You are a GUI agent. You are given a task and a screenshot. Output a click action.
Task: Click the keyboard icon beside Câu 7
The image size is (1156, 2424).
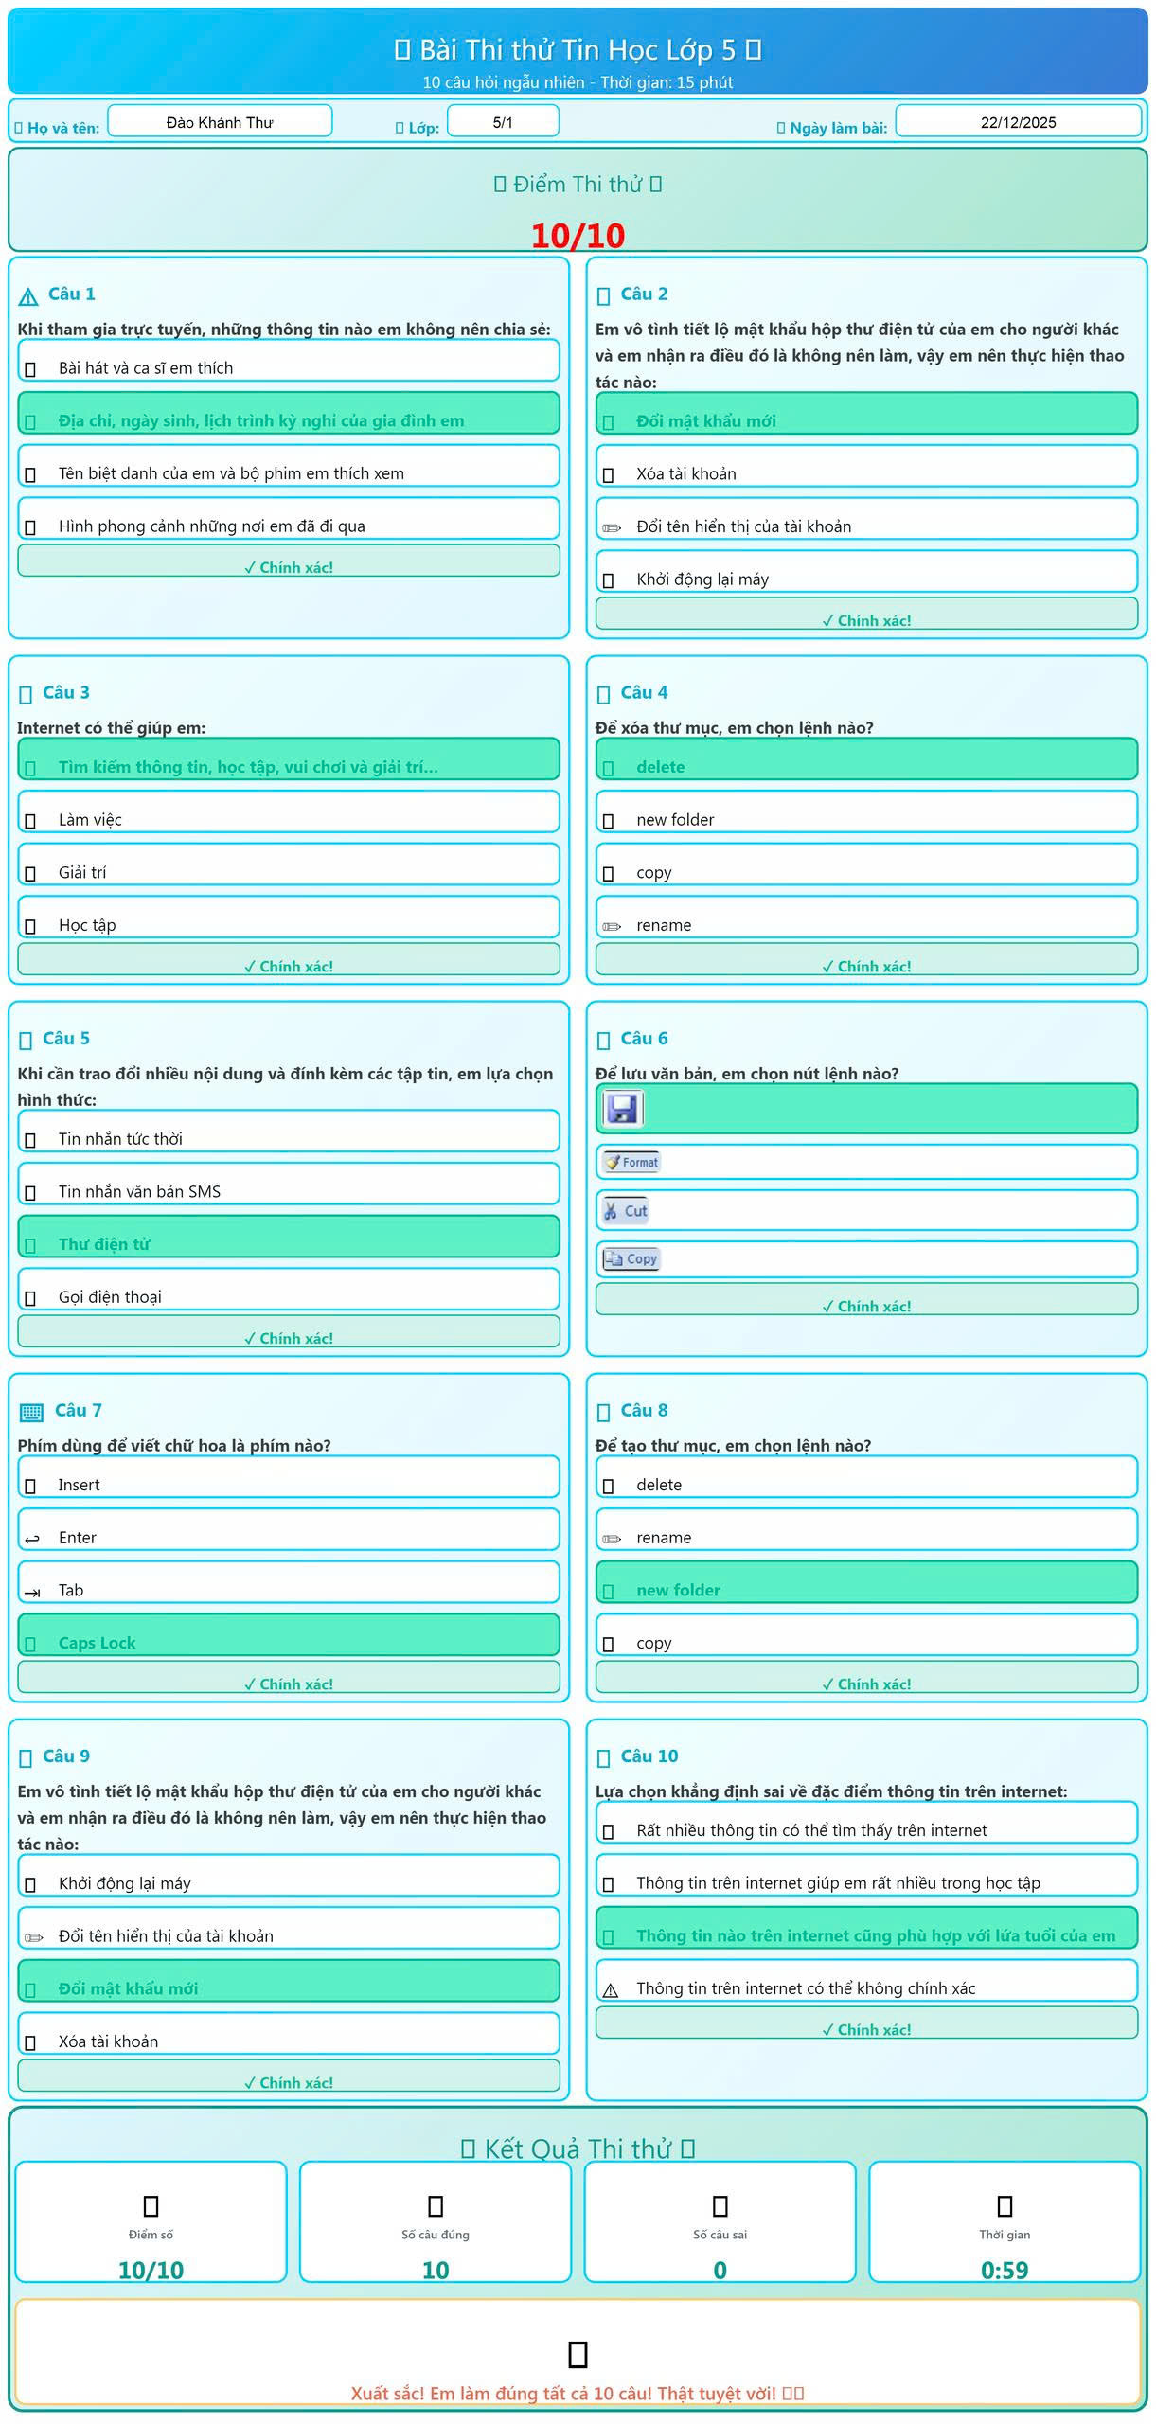(31, 1412)
